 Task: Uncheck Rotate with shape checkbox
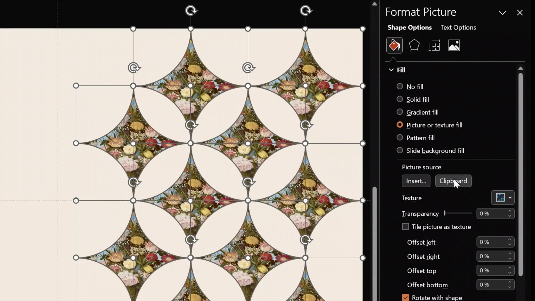[x=405, y=297]
